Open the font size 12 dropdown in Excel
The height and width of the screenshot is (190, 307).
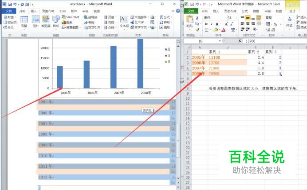(x=237, y=18)
